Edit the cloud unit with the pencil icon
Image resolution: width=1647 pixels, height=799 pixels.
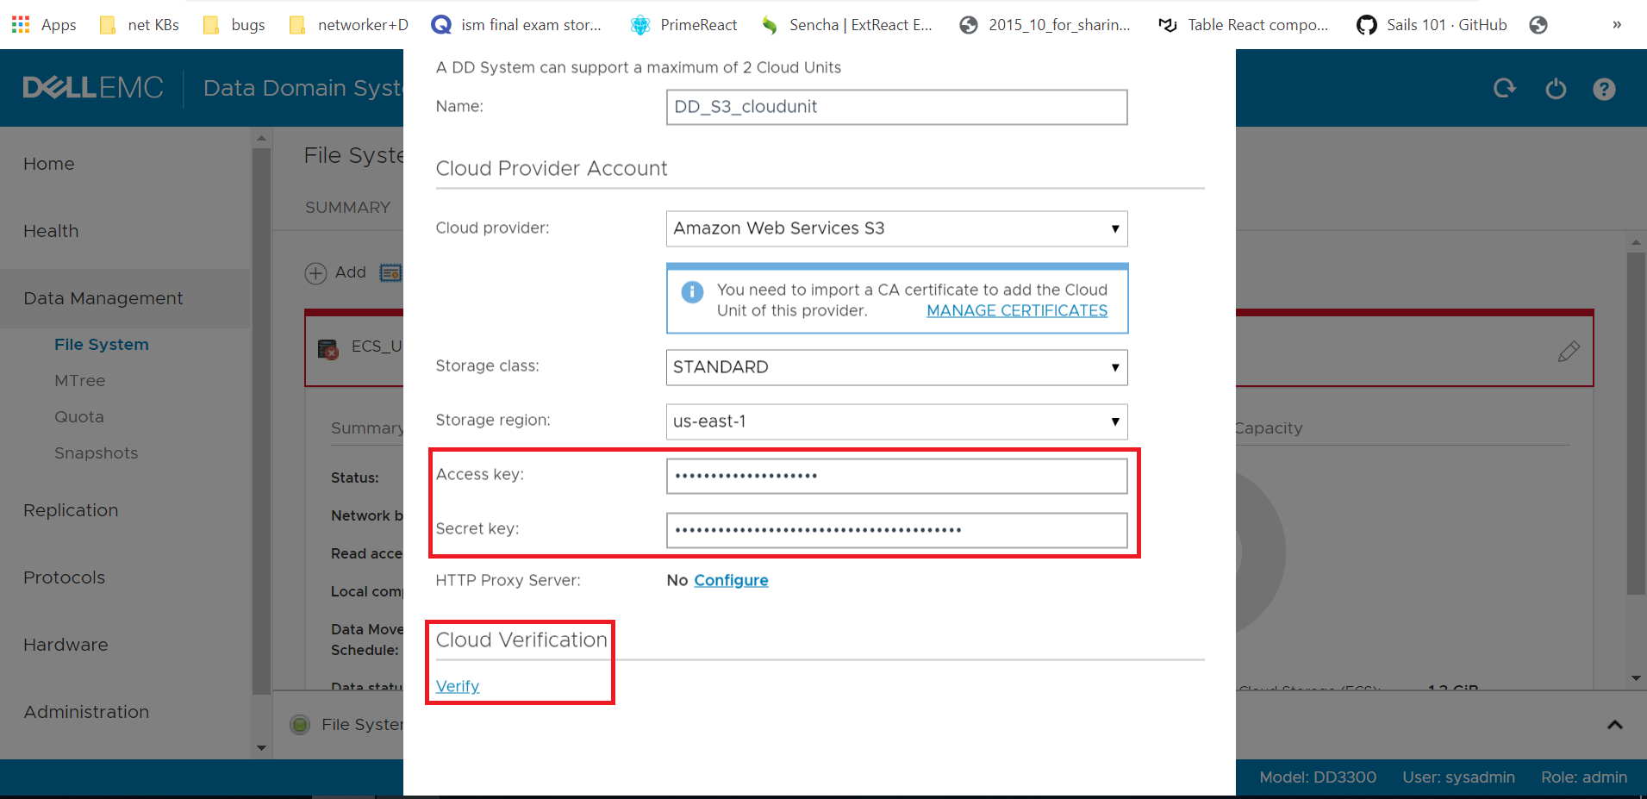[x=1569, y=351]
